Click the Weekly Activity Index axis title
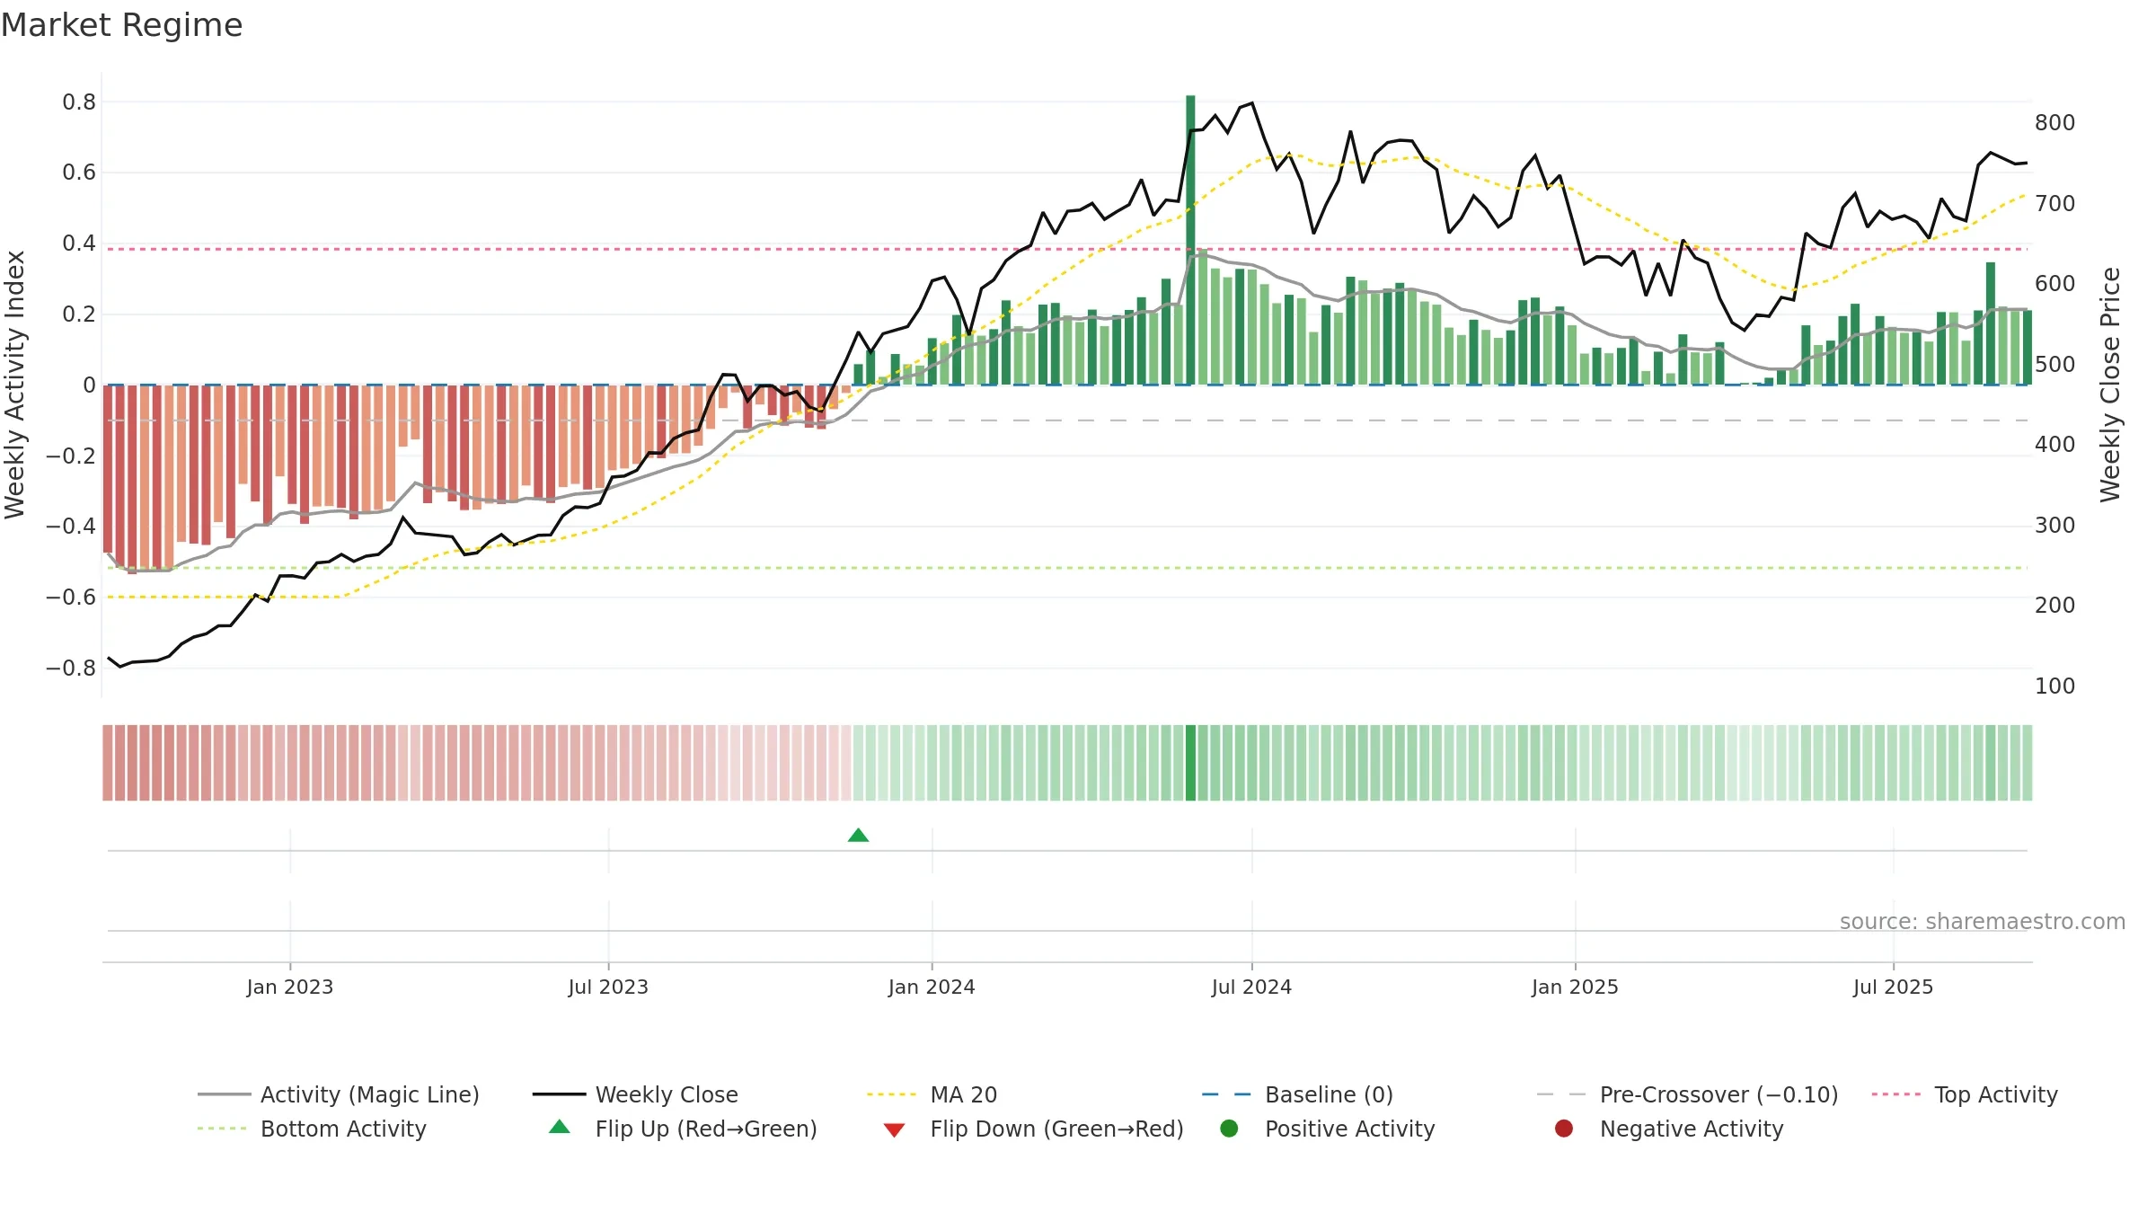The height and width of the screenshot is (1213, 2156). 15,385
